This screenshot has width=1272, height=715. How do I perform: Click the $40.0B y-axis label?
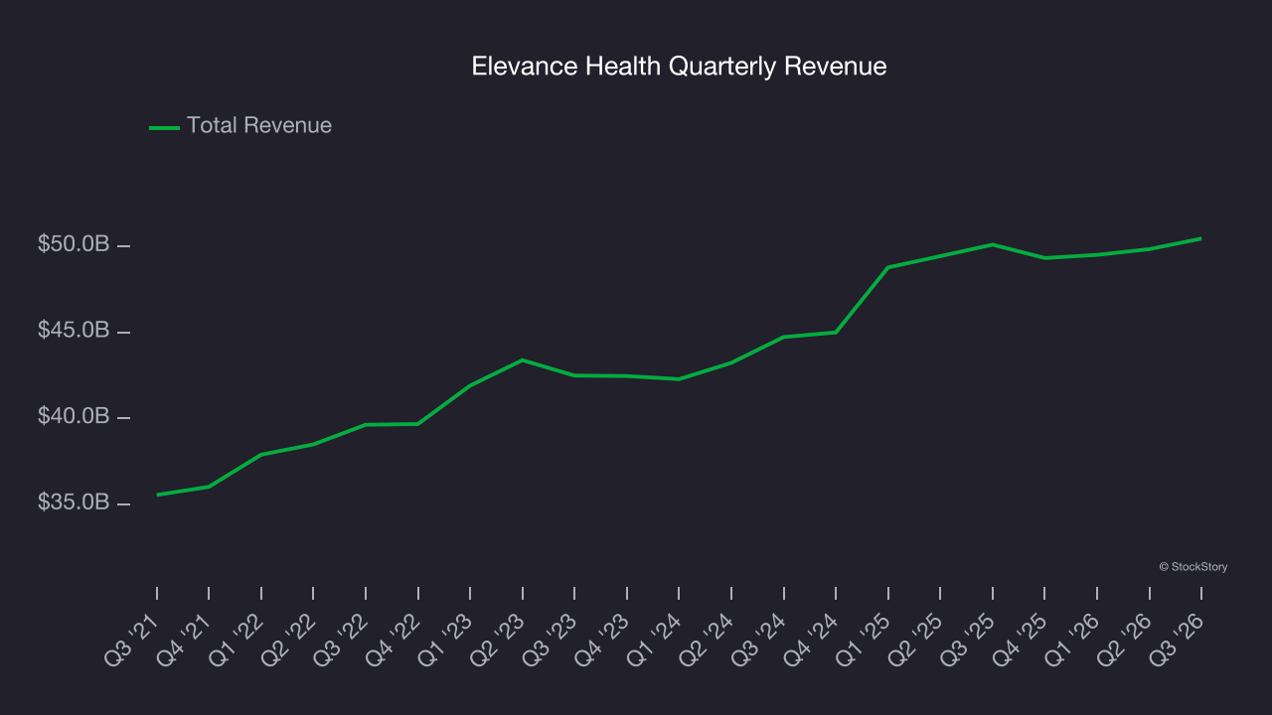click(x=74, y=416)
